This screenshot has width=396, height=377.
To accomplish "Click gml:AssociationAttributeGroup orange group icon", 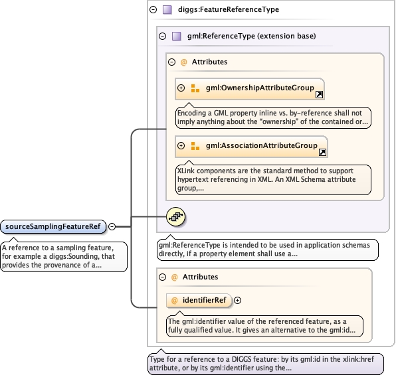I will (195, 146).
